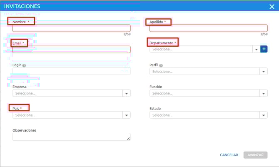Click the Avanzar button
279x167 pixels.
point(255,155)
